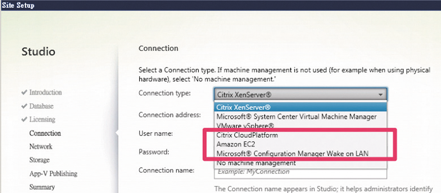The image size is (441, 193).
Task: Click the Licensing step checkmark icon
Action: (24, 119)
